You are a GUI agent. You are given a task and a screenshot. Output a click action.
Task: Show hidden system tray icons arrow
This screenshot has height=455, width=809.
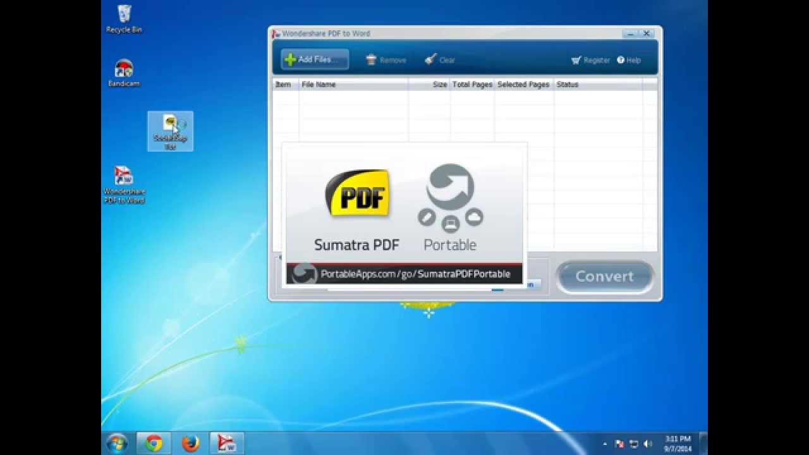605,444
